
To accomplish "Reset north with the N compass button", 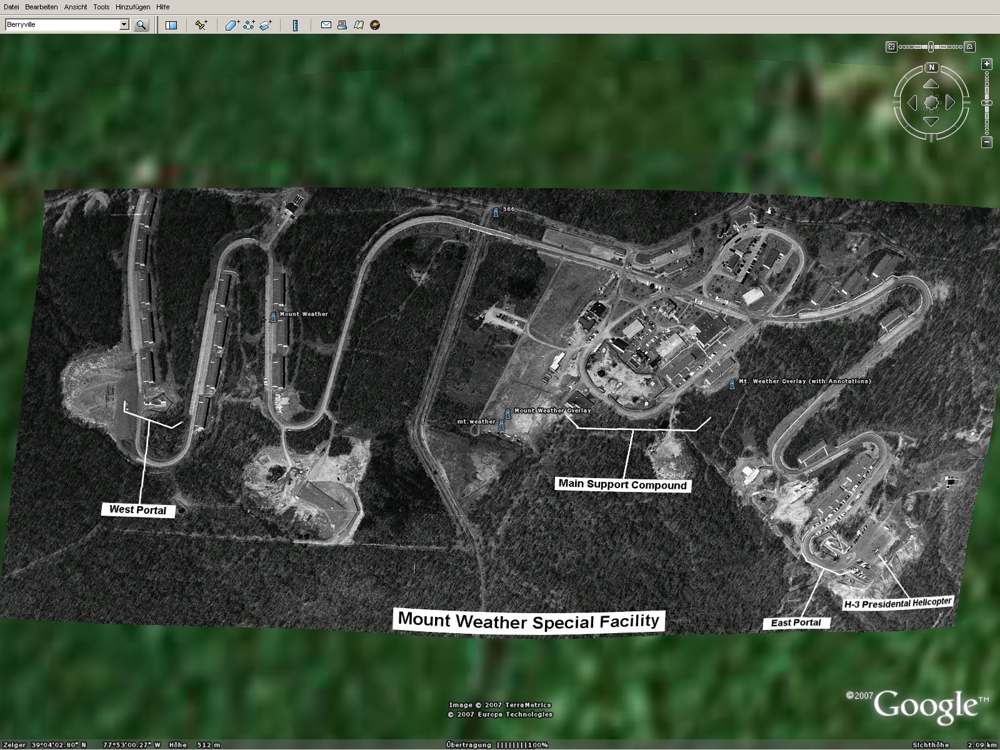I will (x=931, y=67).
